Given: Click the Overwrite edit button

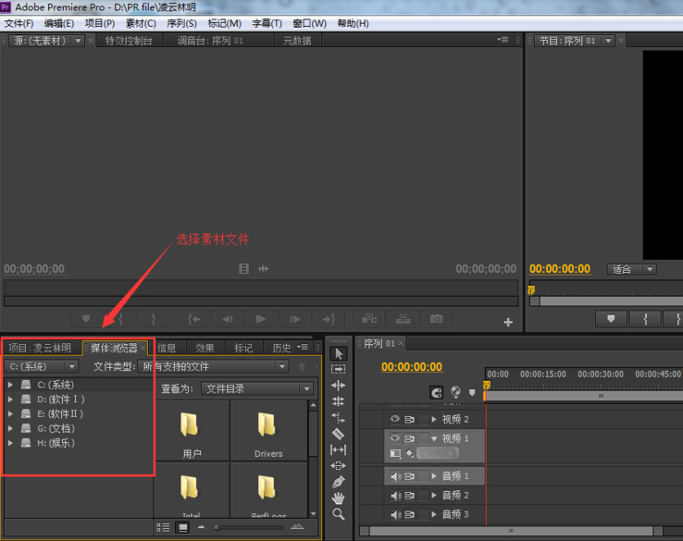Looking at the screenshot, I should click(403, 319).
